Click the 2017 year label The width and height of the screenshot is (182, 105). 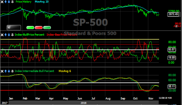[x=5, y=103]
